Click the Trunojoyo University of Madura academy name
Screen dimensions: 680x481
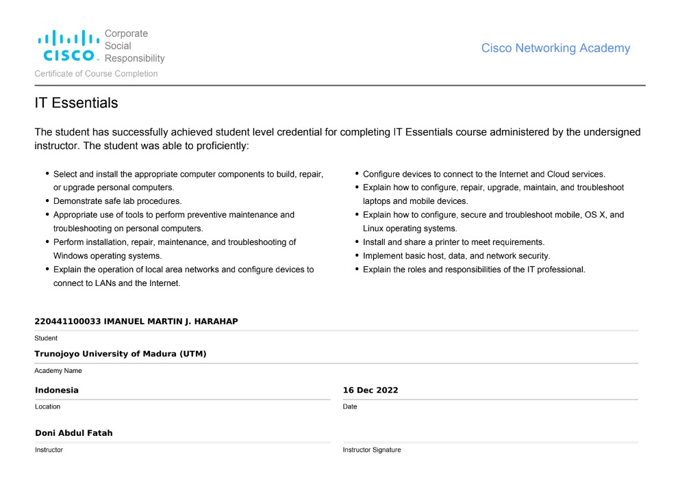point(120,354)
